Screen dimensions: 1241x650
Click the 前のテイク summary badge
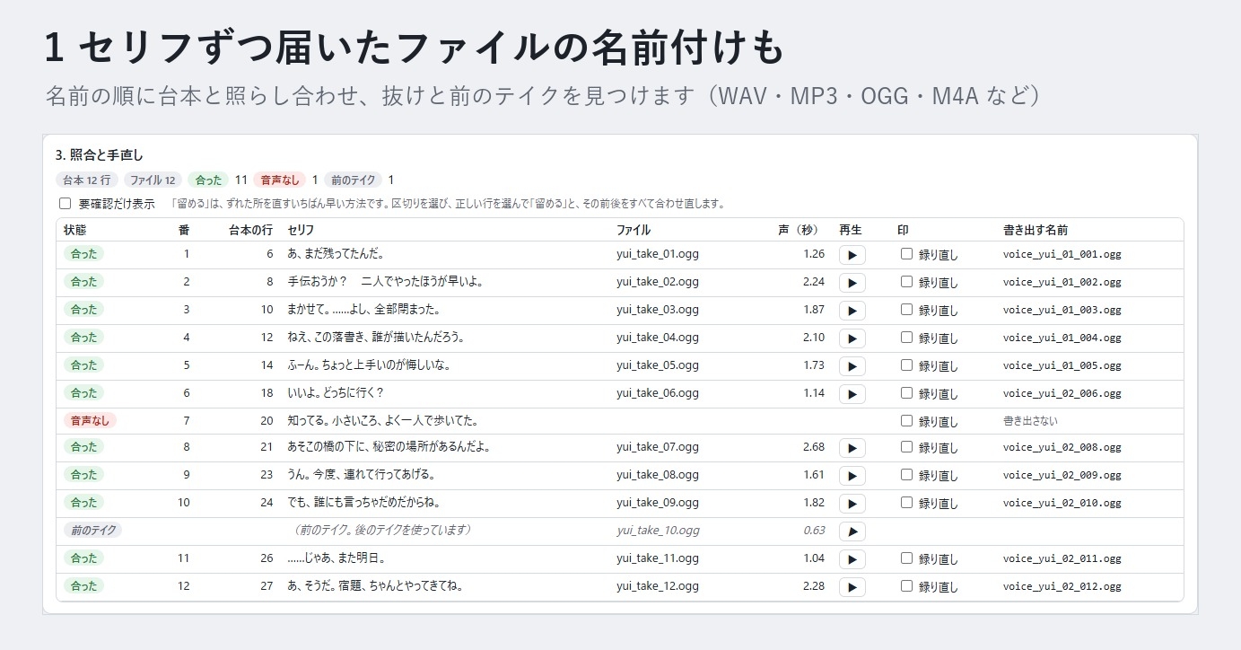point(354,180)
